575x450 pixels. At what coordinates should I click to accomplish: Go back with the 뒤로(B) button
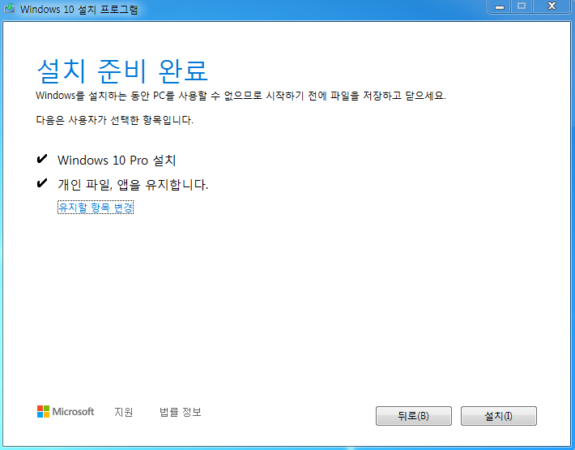(x=414, y=416)
